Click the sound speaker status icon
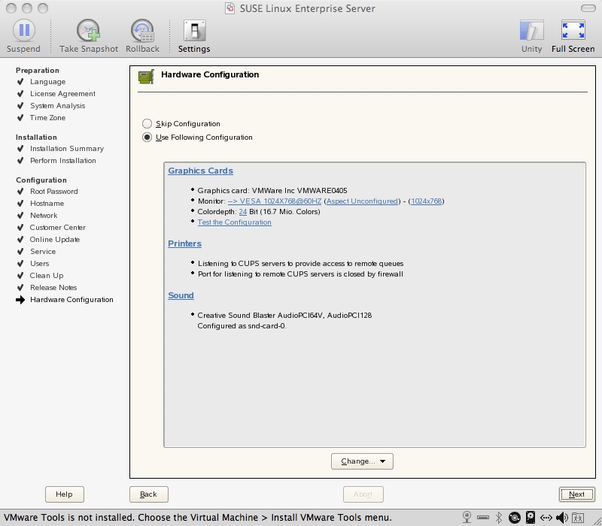 [561, 517]
